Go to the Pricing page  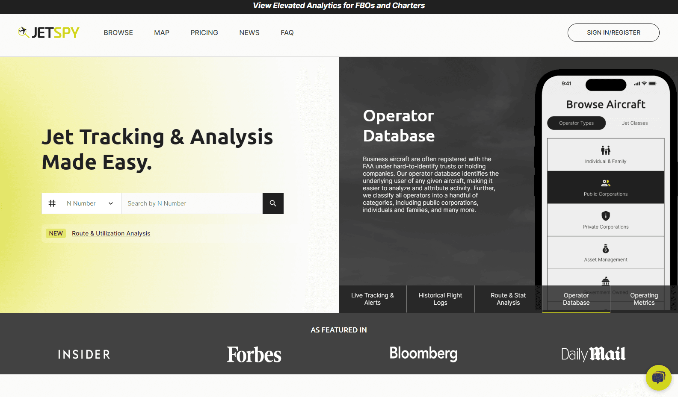point(204,32)
